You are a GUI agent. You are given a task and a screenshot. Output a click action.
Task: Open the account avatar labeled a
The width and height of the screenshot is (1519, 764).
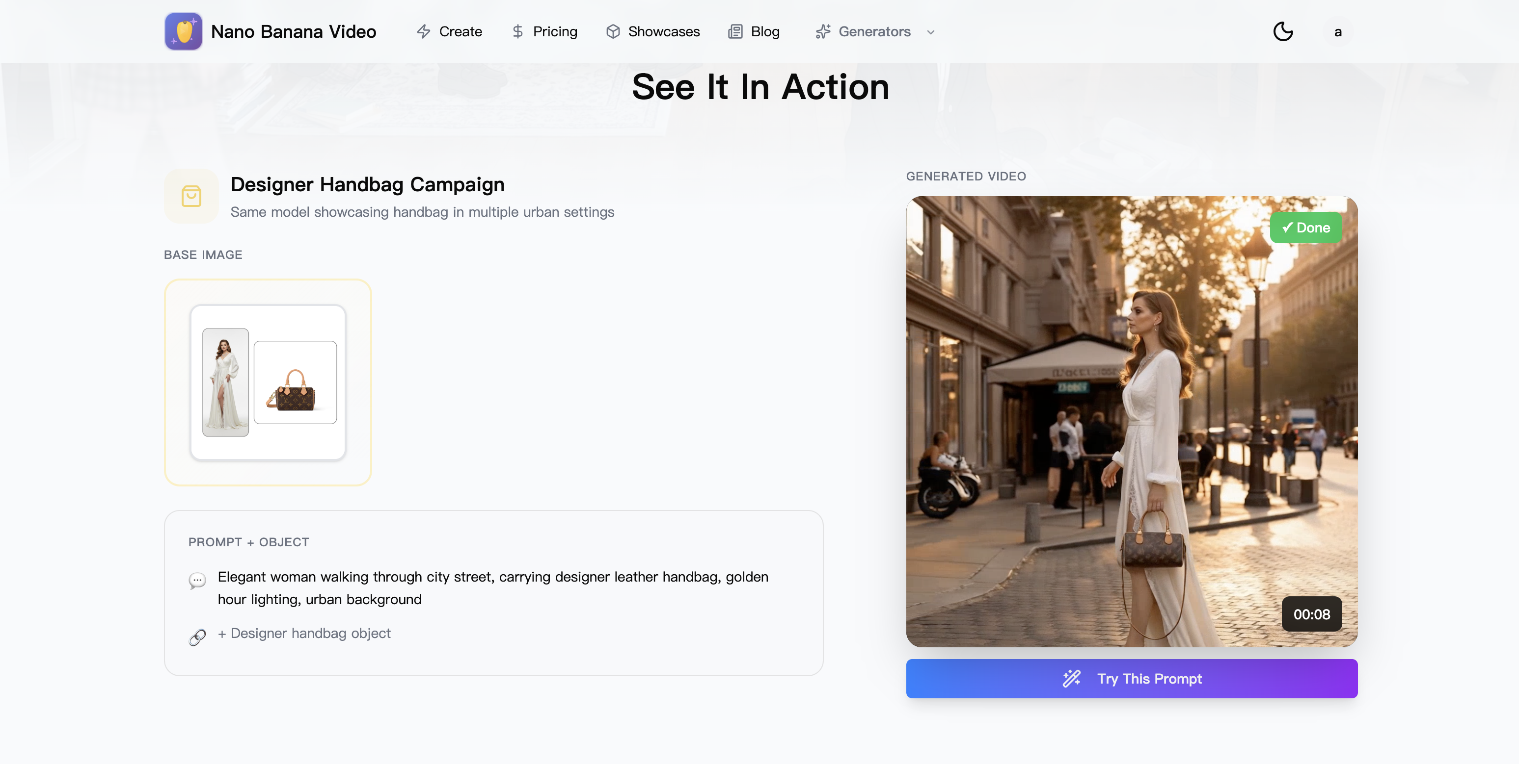1337,31
